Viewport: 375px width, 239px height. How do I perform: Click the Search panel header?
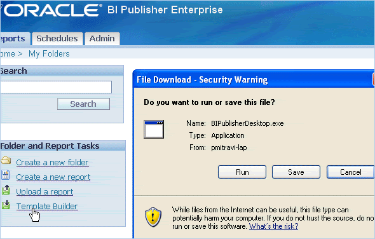click(x=62, y=71)
